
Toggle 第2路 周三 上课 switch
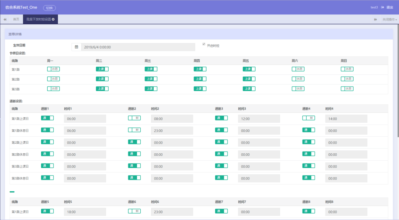coord(151,79)
